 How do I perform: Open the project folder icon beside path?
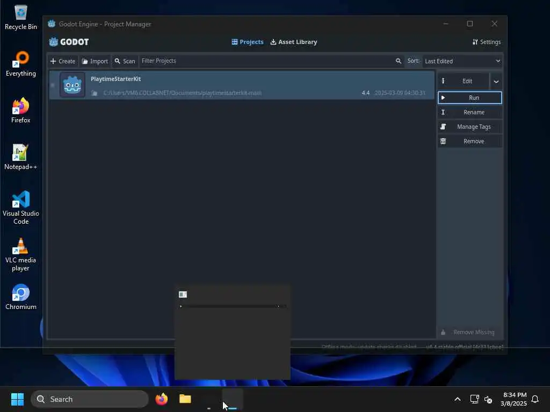point(95,93)
